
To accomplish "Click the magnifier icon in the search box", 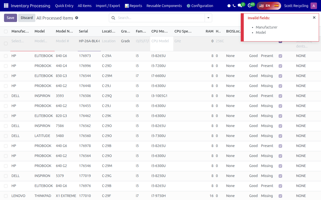I will (113, 18).
